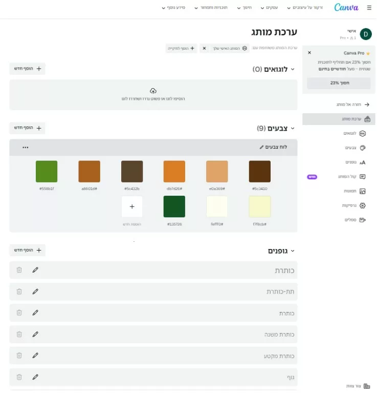The height and width of the screenshot is (395, 377).
Task: Edit the 'לוח צבעים' palette name pencil
Action: (261, 147)
